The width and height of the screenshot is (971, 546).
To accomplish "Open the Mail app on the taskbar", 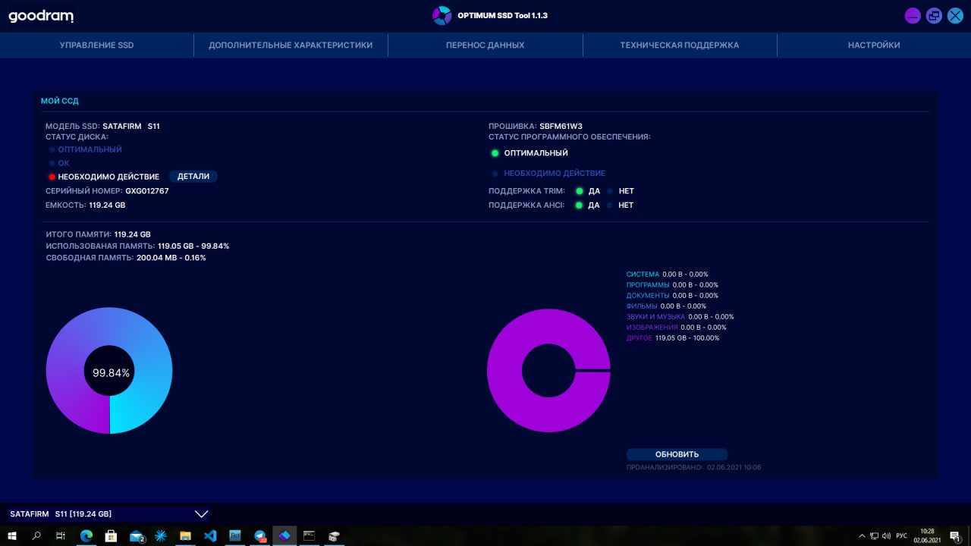I will [x=137, y=535].
